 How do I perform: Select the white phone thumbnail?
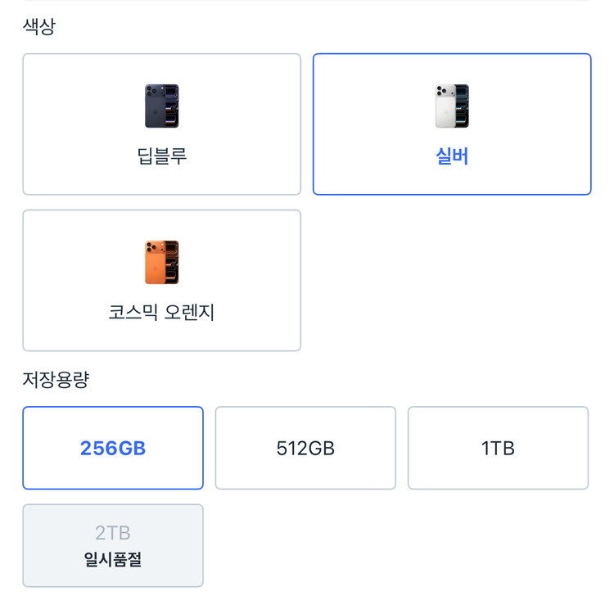coord(452,106)
